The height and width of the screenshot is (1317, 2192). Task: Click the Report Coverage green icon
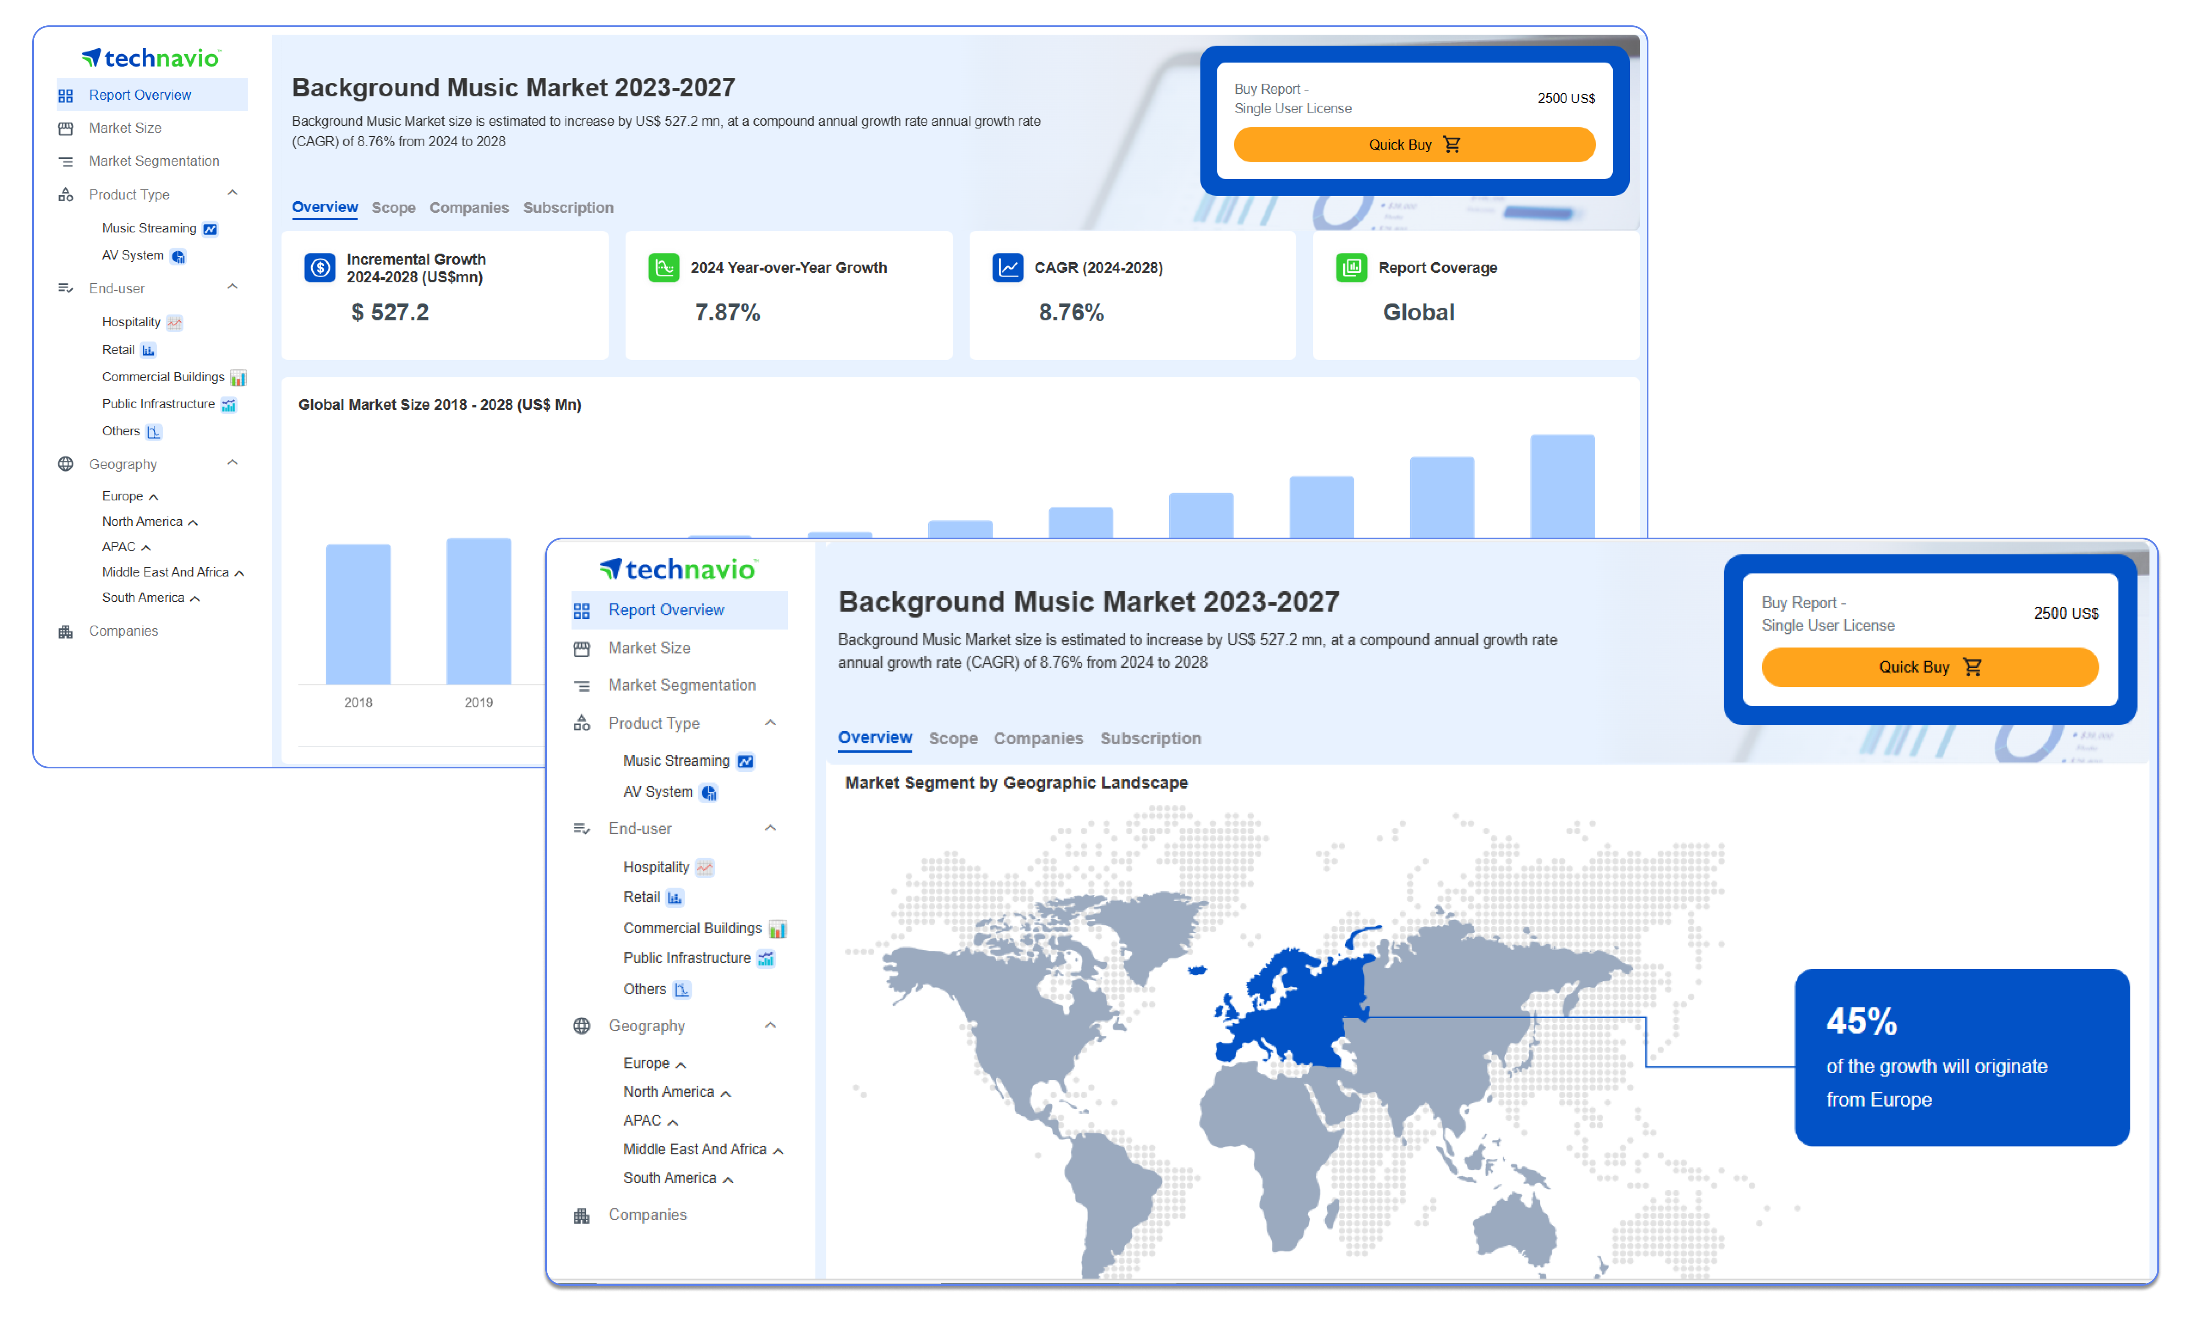point(1351,267)
